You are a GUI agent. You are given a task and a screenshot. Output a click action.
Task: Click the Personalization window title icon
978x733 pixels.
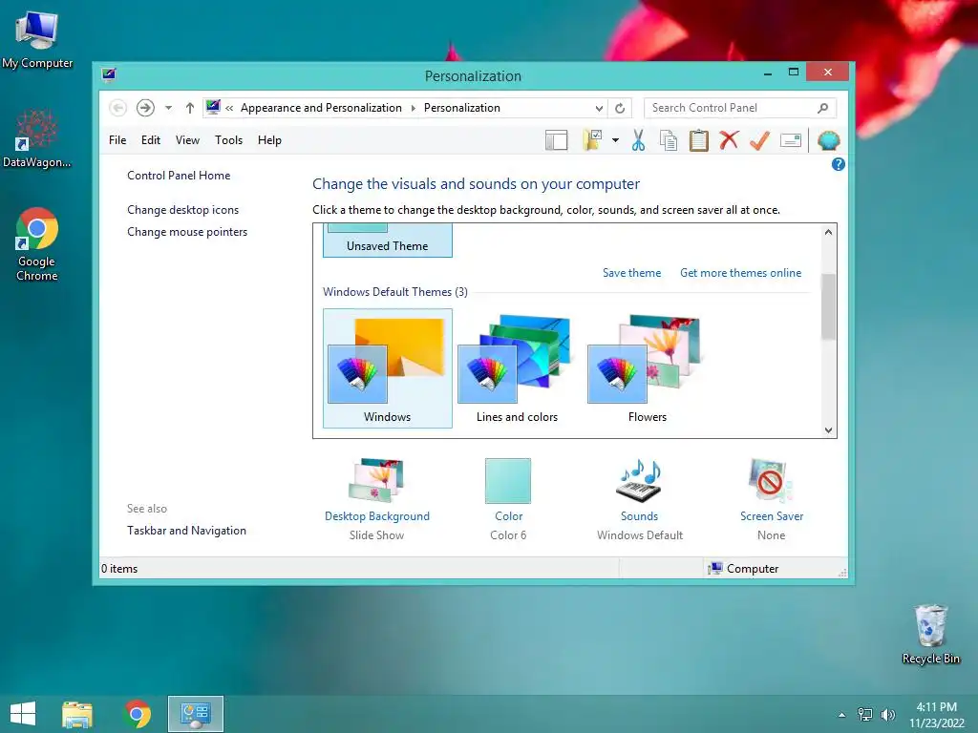click(109, 74)
